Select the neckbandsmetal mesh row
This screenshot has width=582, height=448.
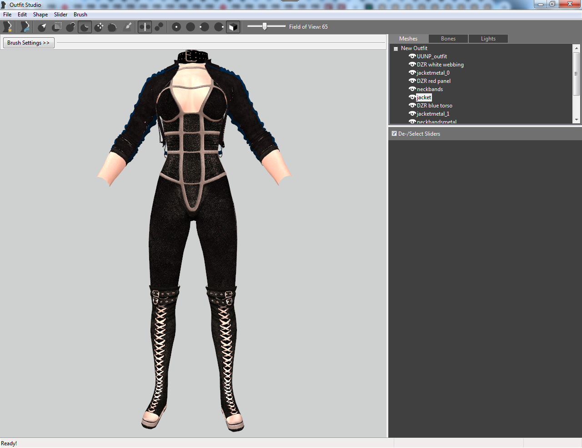click(436, 121)
